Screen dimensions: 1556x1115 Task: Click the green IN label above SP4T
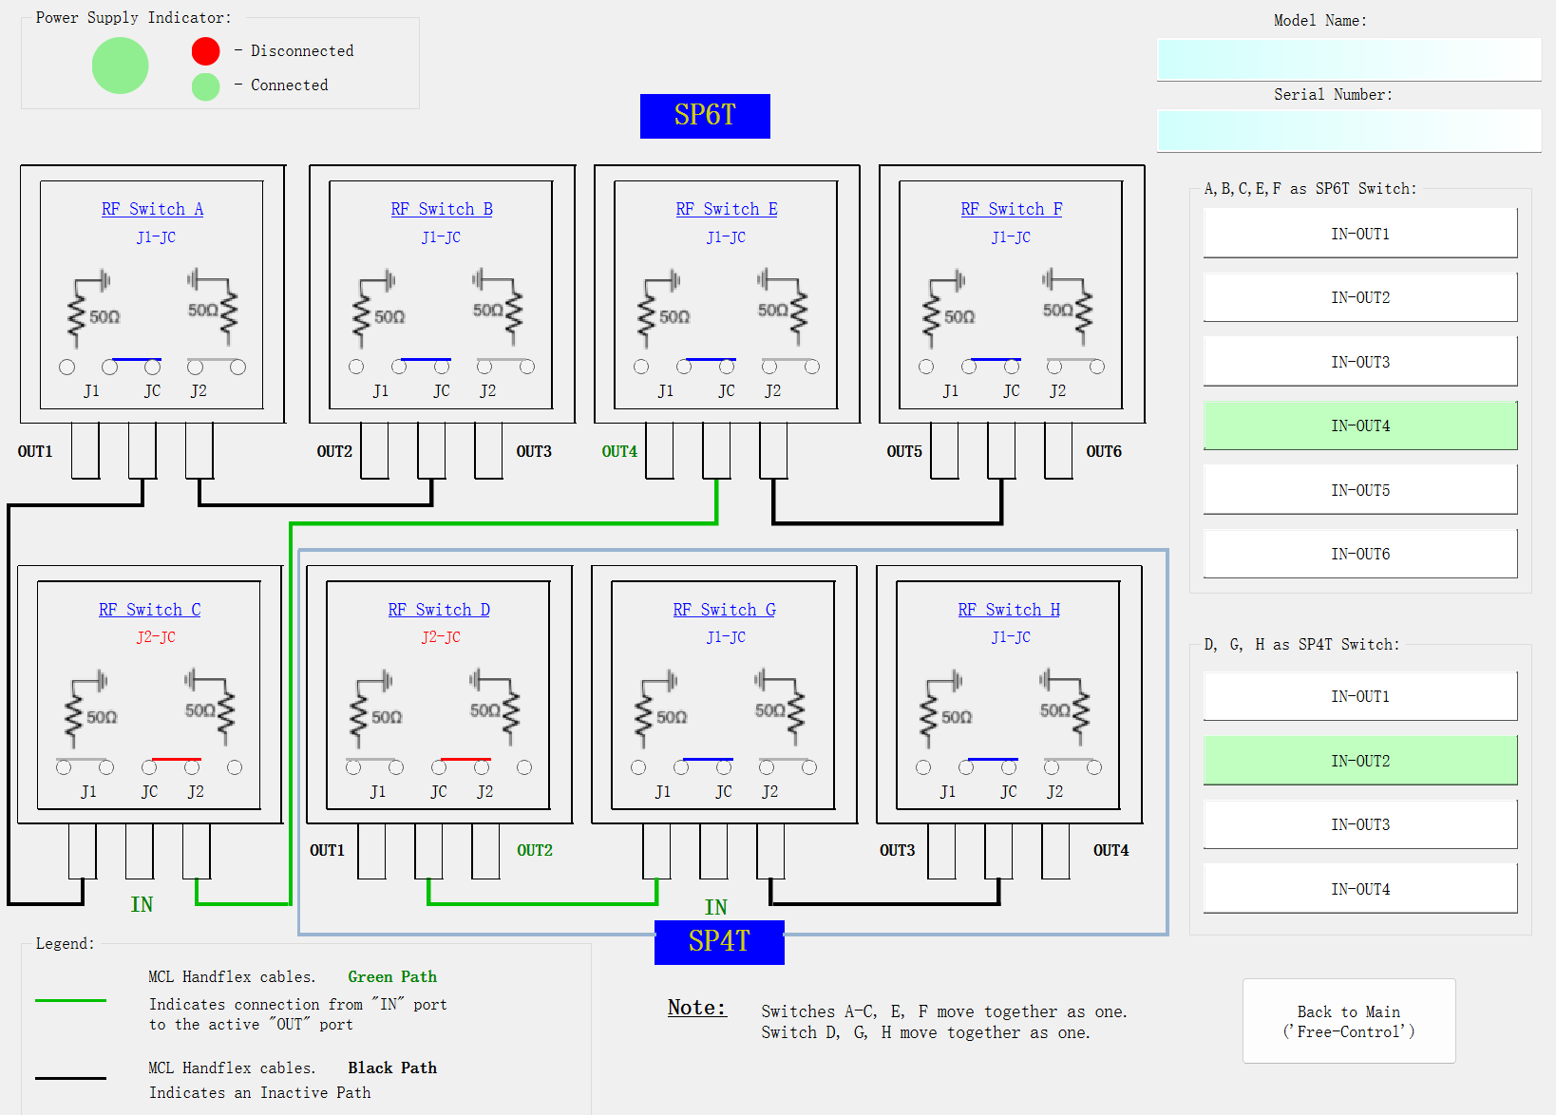tap(716, 907)
